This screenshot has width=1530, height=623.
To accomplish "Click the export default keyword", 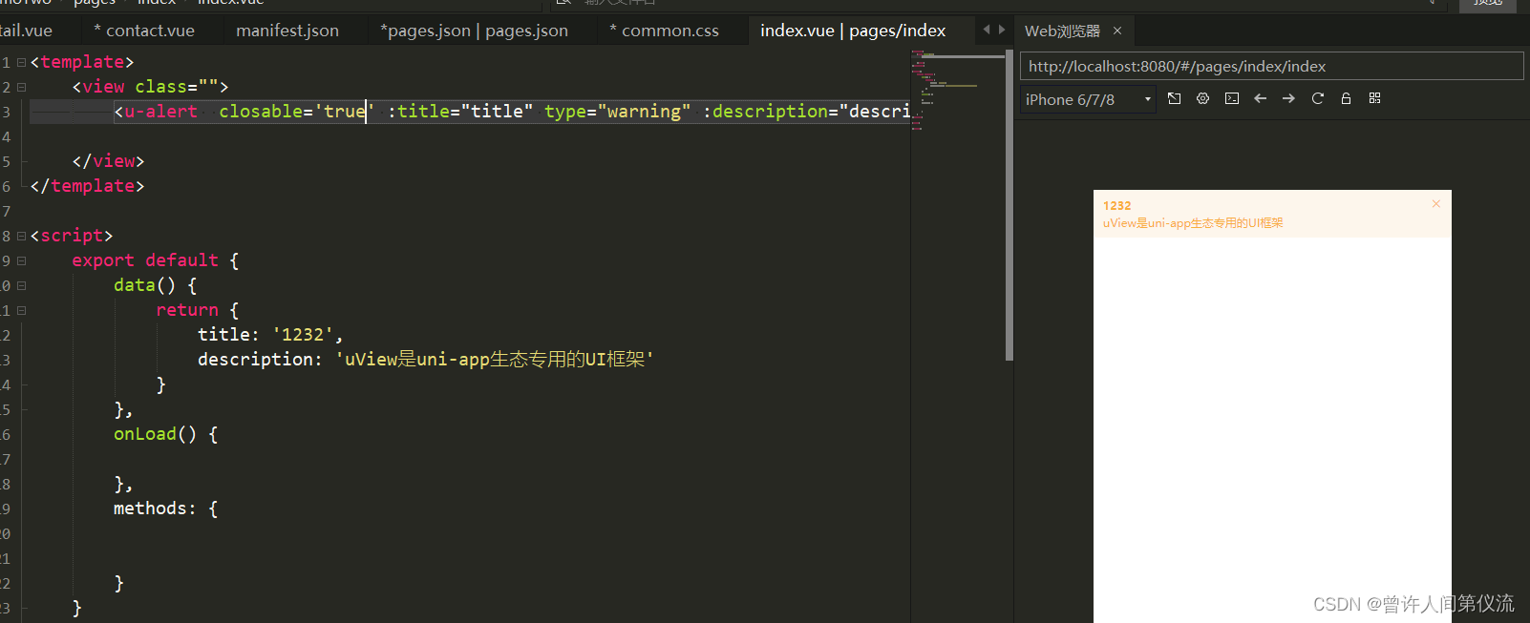I will click(x=145, y=260).
